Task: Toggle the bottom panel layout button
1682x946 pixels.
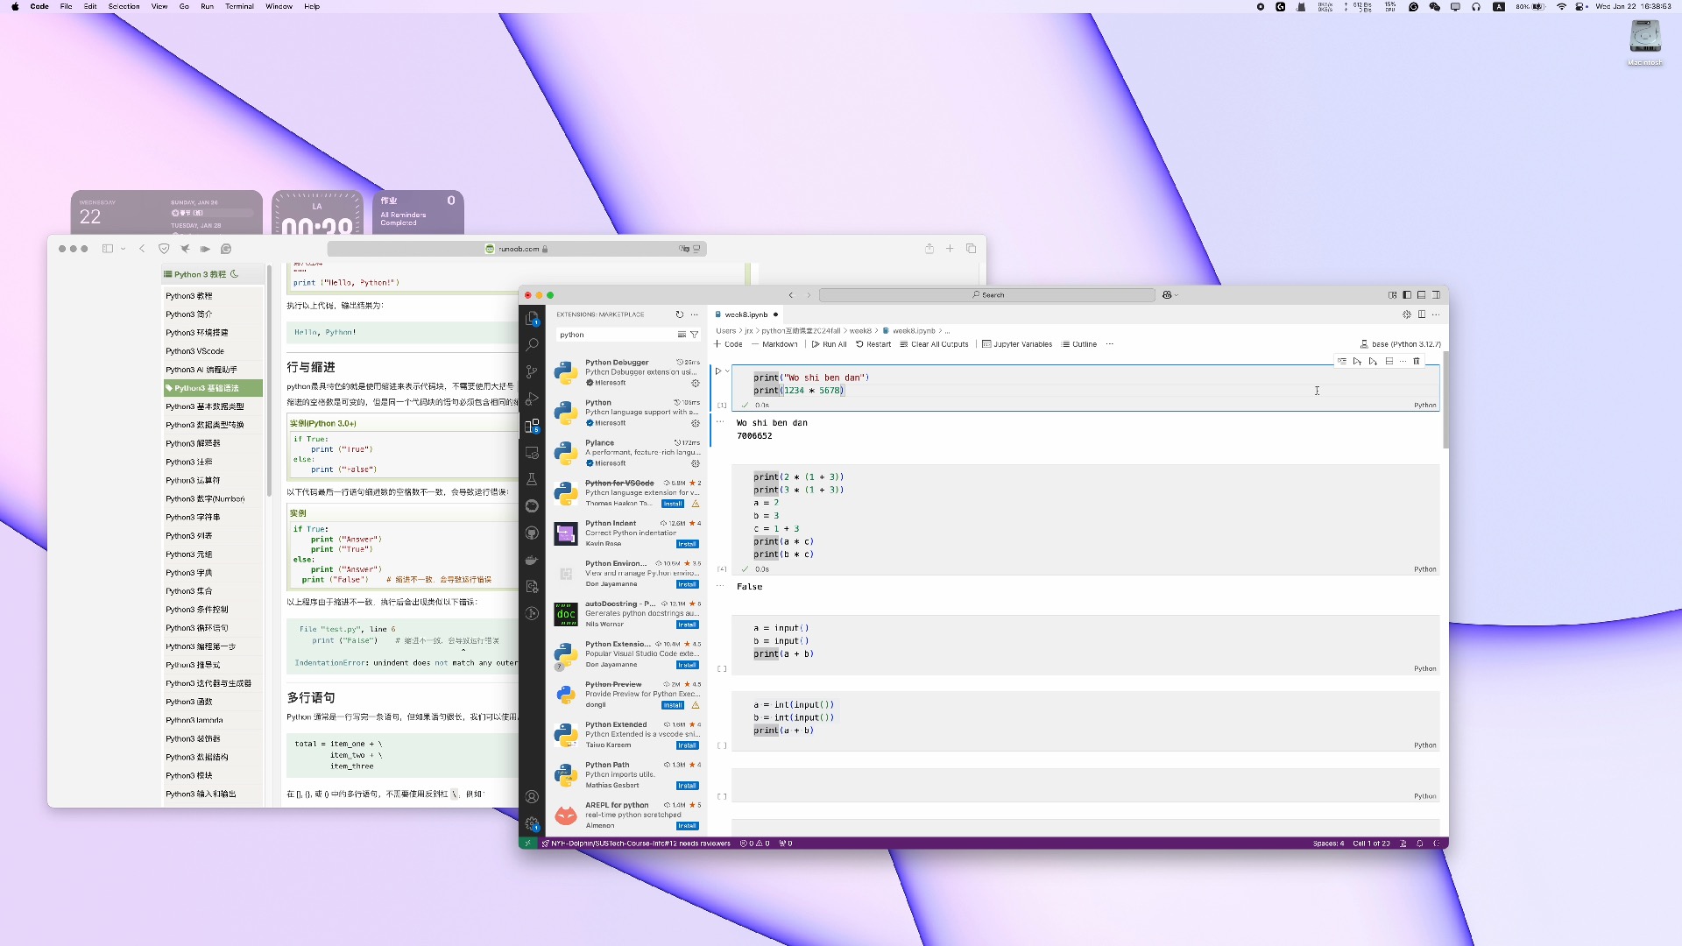Action: click(1421, 295)
